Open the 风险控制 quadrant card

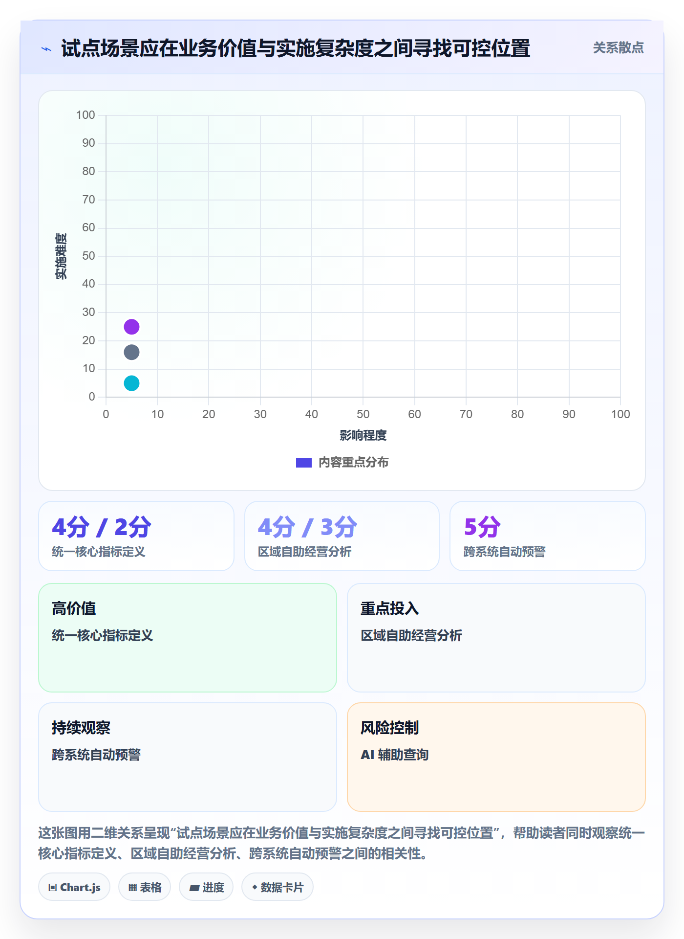pos(496,757)
